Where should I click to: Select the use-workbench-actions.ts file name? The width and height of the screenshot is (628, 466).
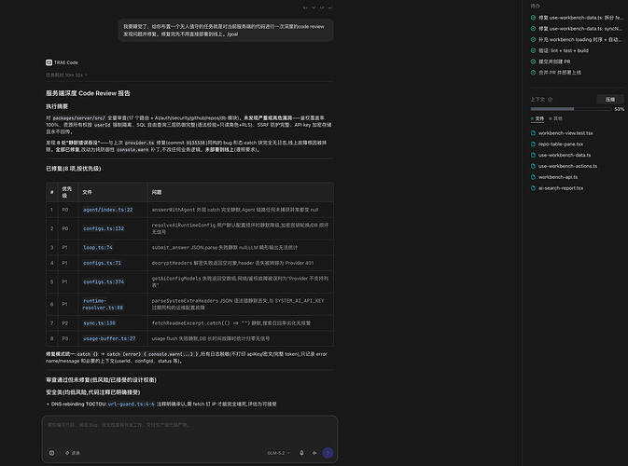coord(567,166)
